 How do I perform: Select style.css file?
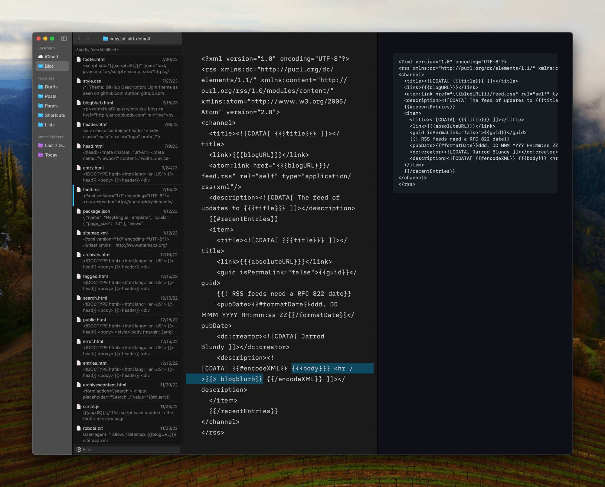coord(127,87)
